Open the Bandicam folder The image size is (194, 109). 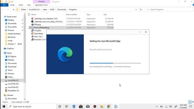pyautogui.click(x=12, y=37)
